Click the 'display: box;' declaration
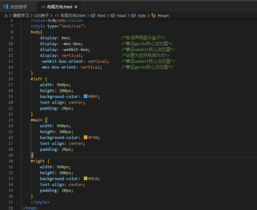 pos(55,38)
